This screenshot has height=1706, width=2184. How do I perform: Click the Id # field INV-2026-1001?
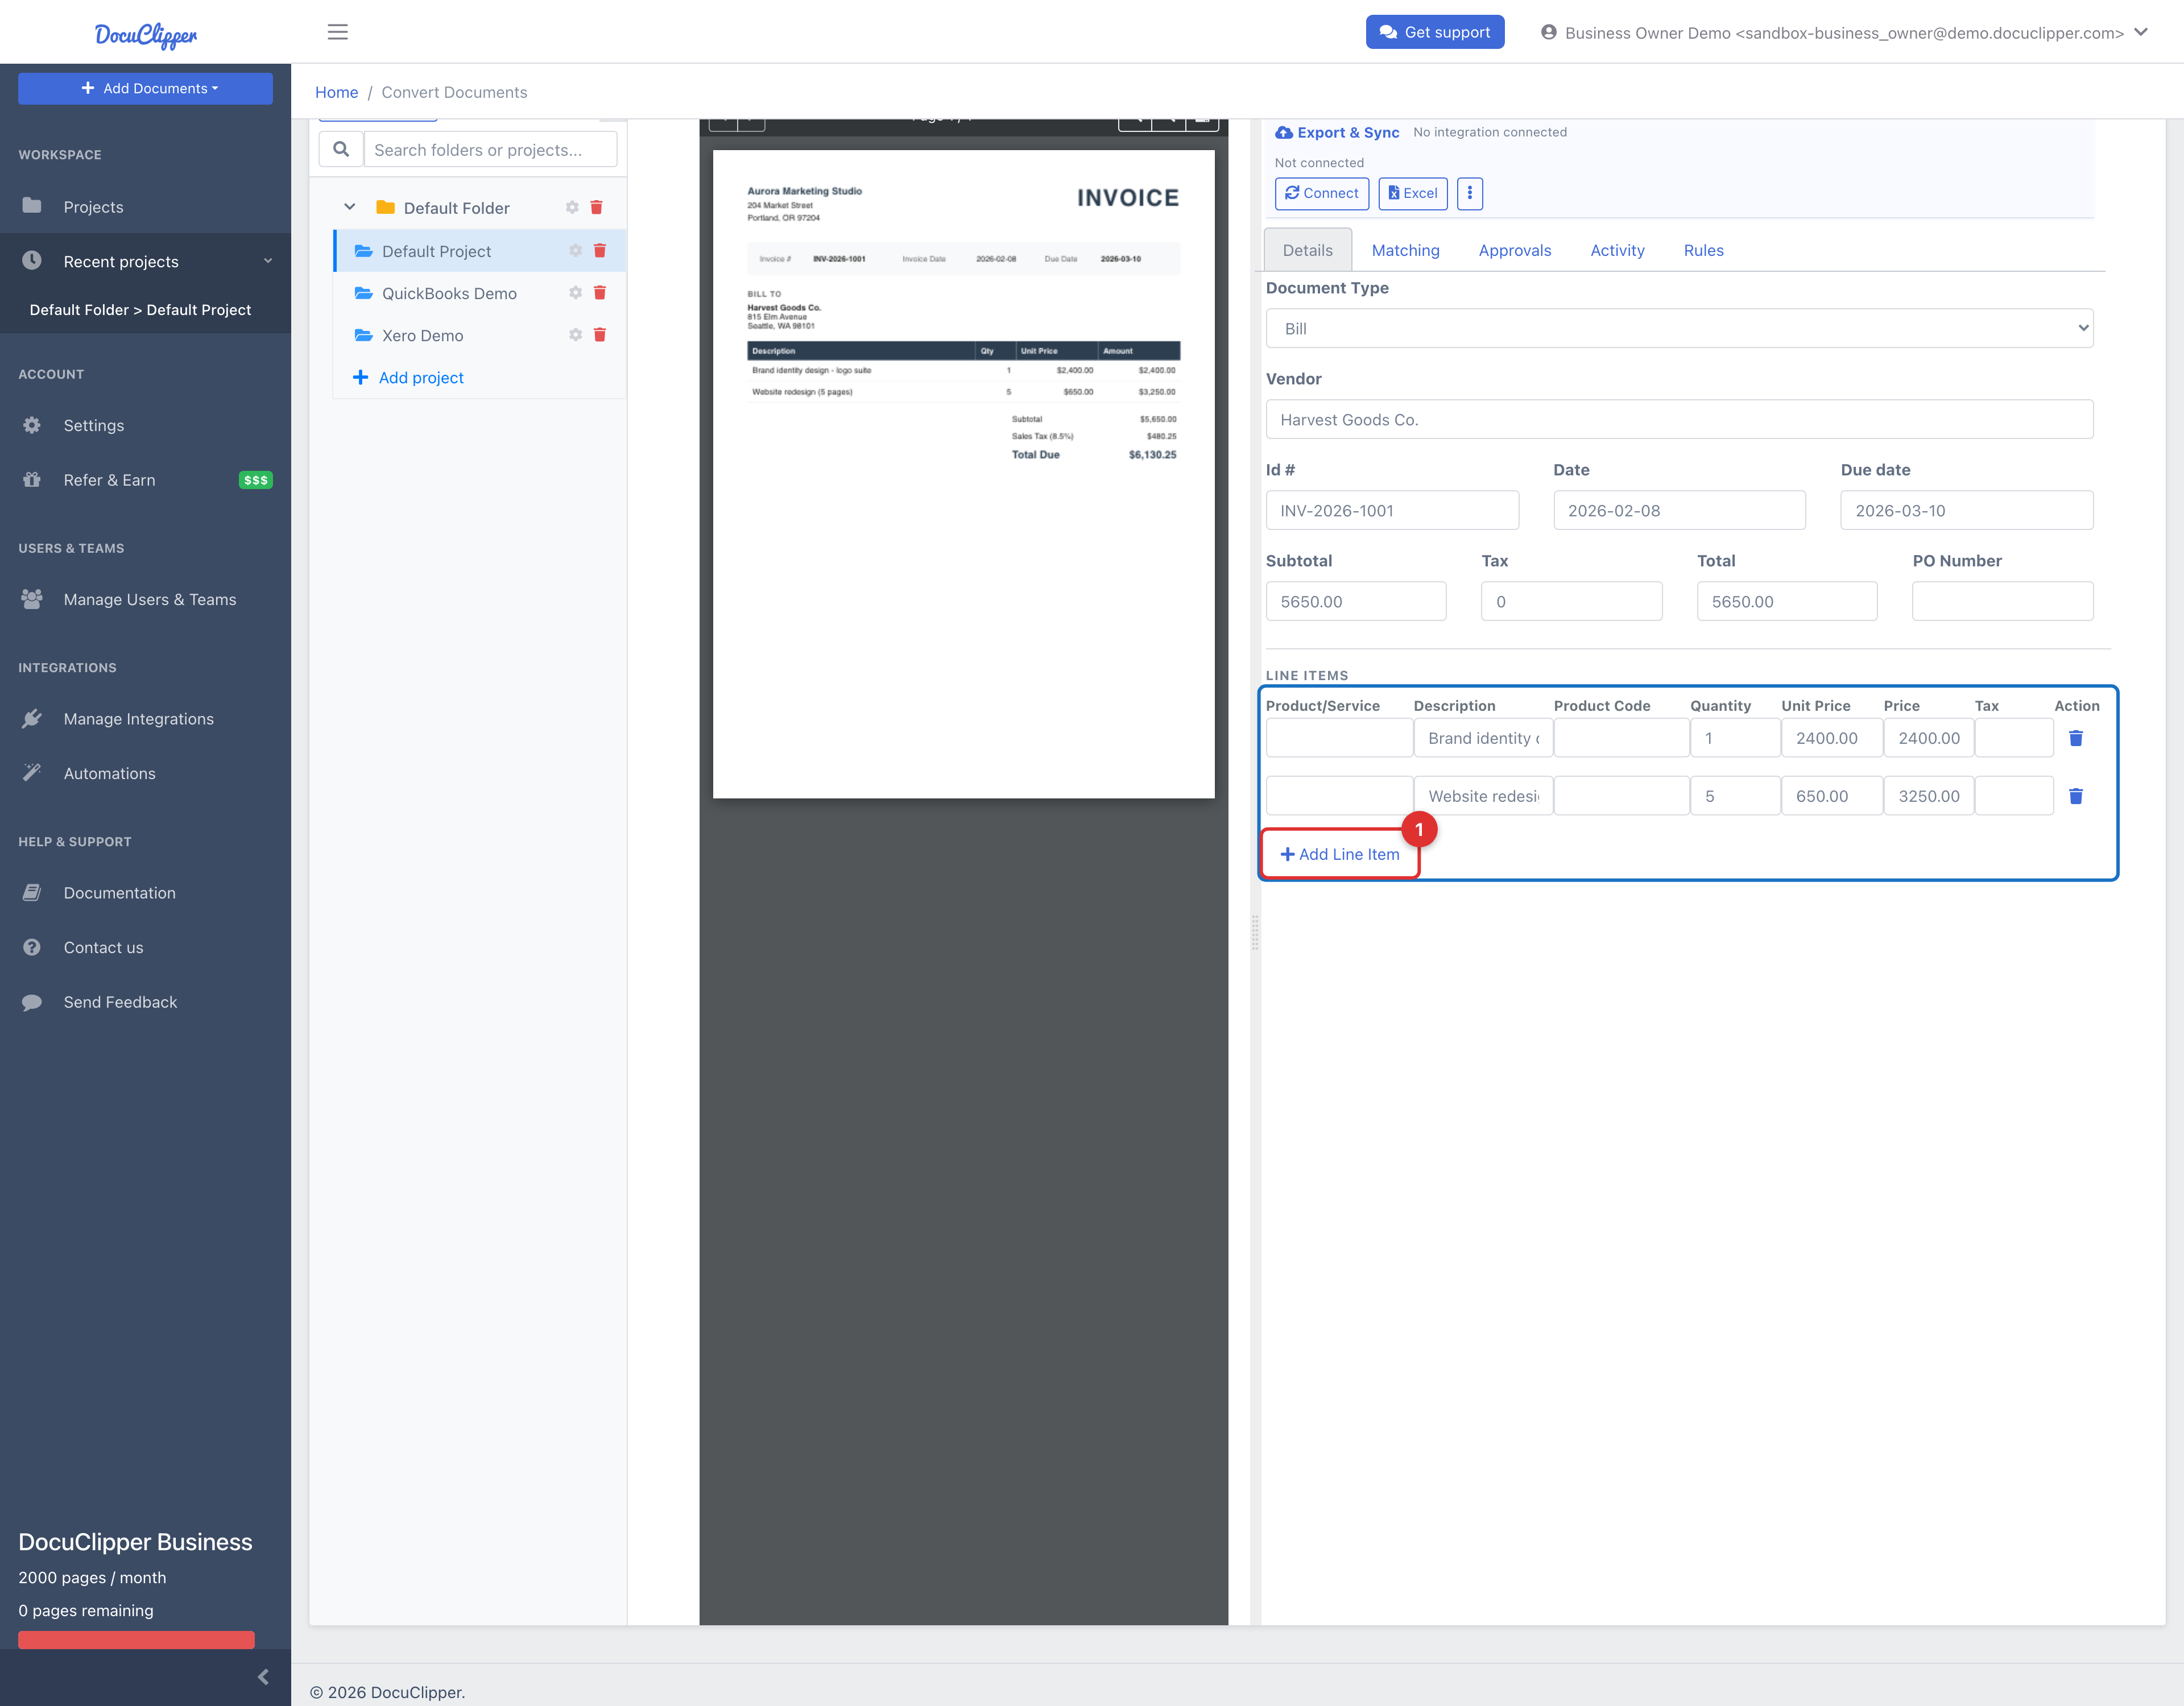click(1392, 510)
